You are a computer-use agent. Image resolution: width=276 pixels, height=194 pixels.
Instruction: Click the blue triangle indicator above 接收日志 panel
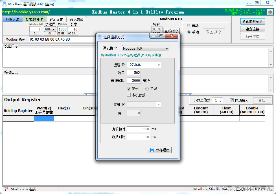tap(86, 94)
